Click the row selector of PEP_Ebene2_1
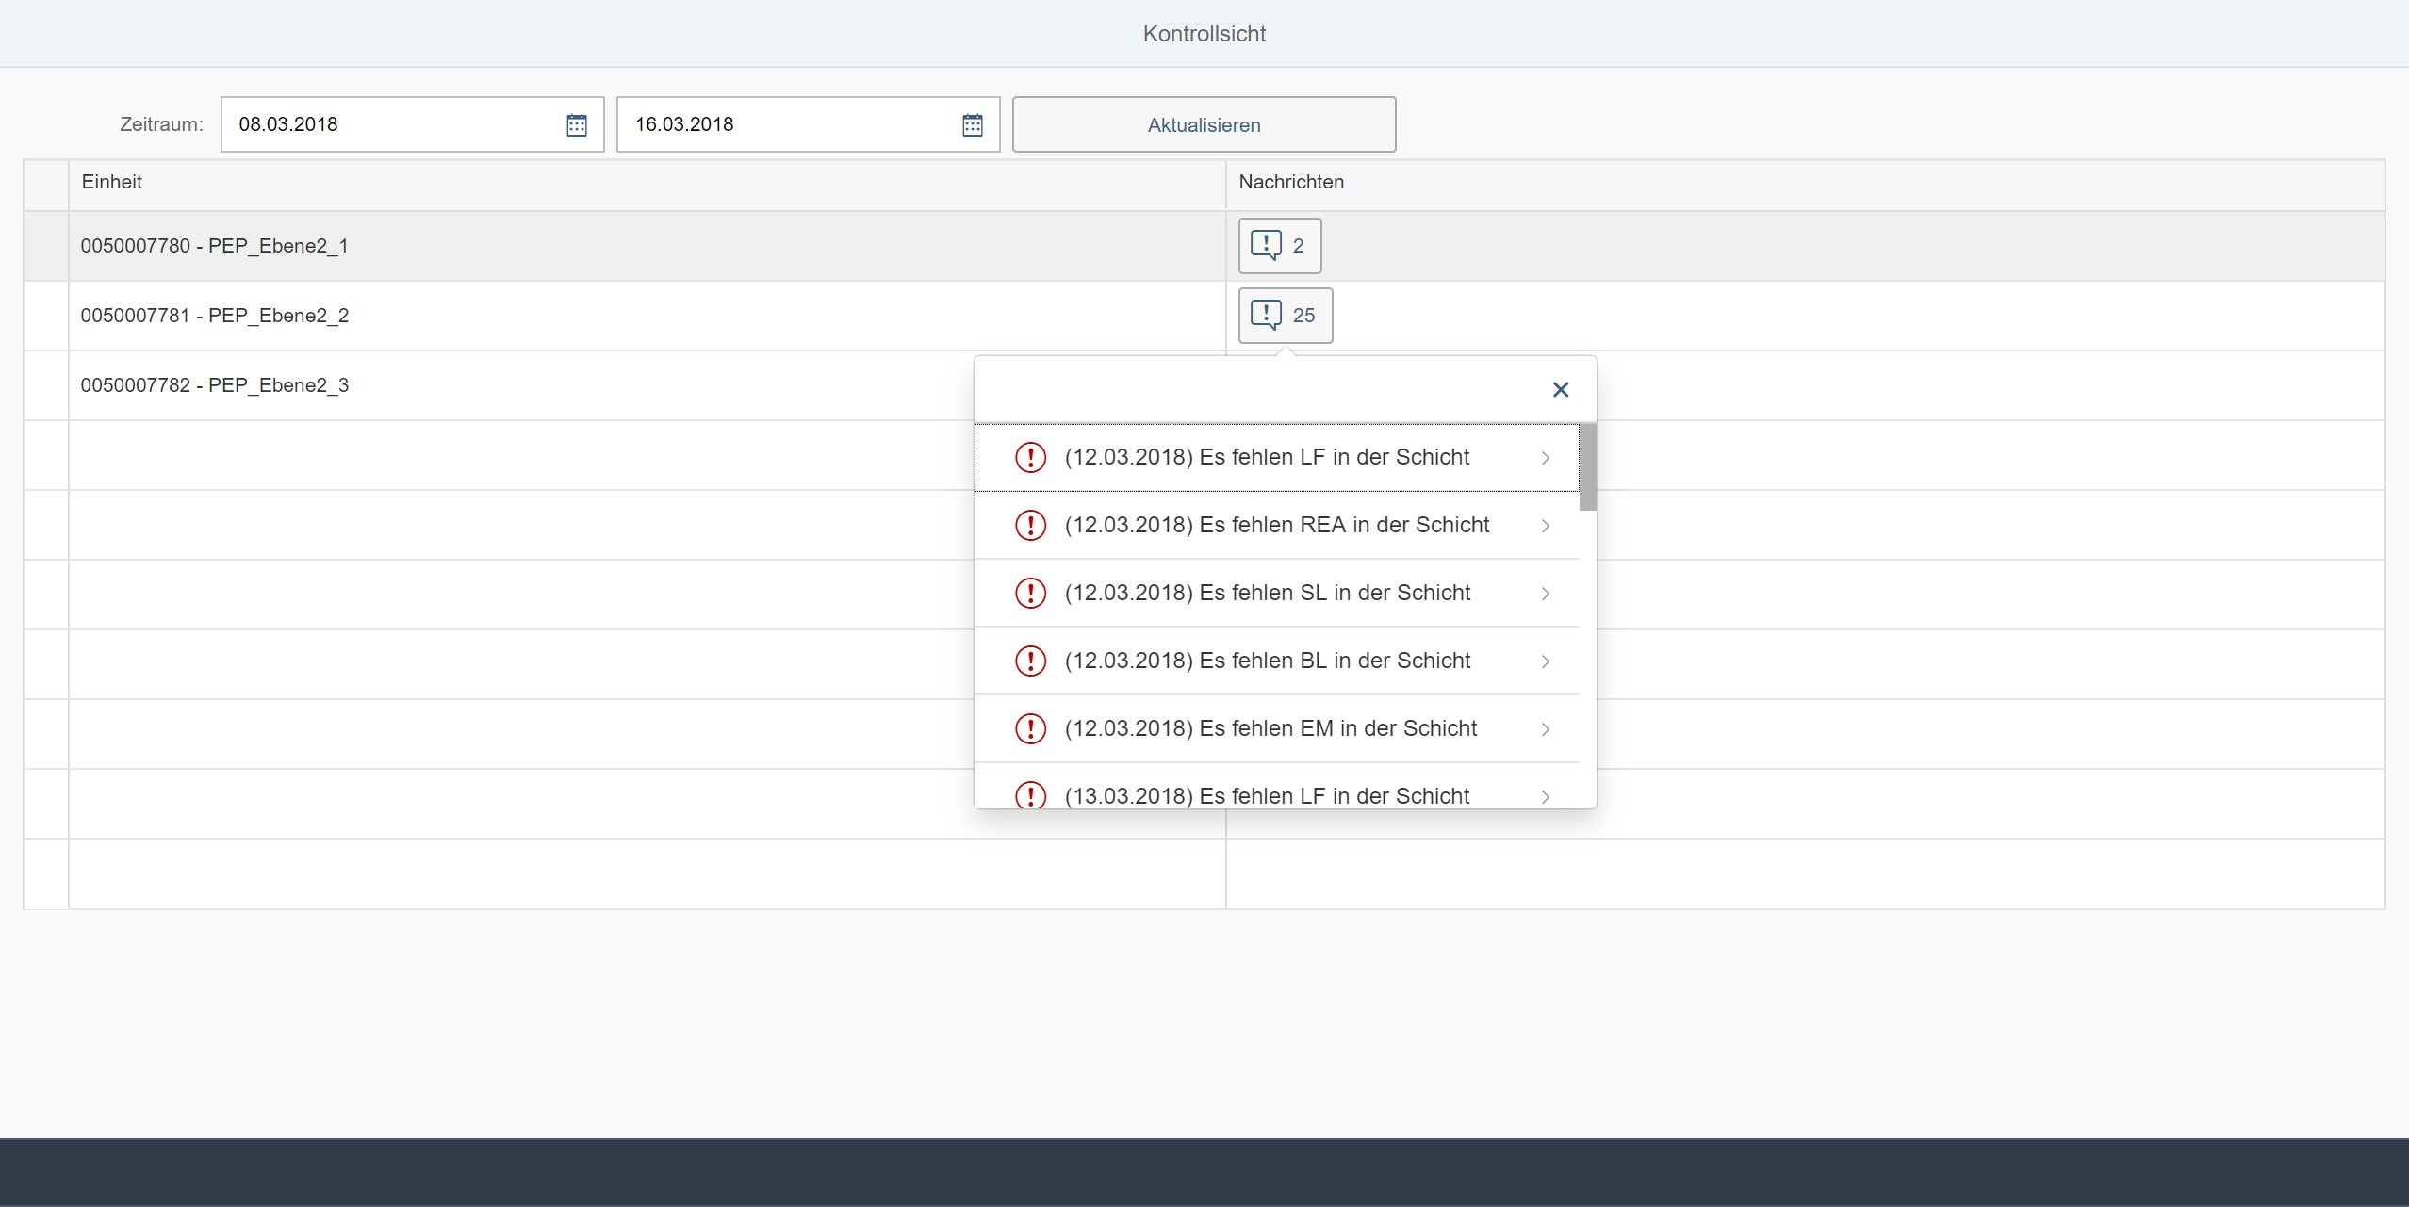Screen dimensions: 2409x1207 point(45,246)
